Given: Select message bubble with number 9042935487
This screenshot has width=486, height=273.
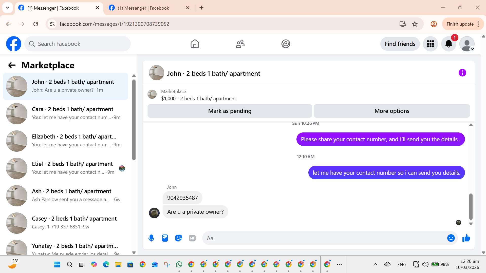Looking at the screenshot, I should [182, 198].
